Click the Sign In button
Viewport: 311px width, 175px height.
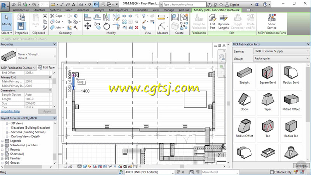(x=232, y=4)
